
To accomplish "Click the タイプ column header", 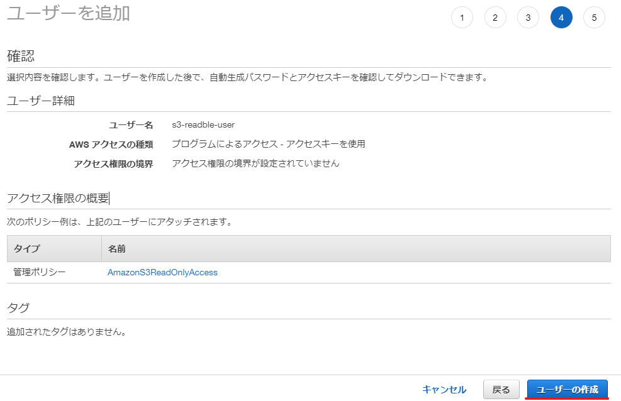I will click(54, 249).
